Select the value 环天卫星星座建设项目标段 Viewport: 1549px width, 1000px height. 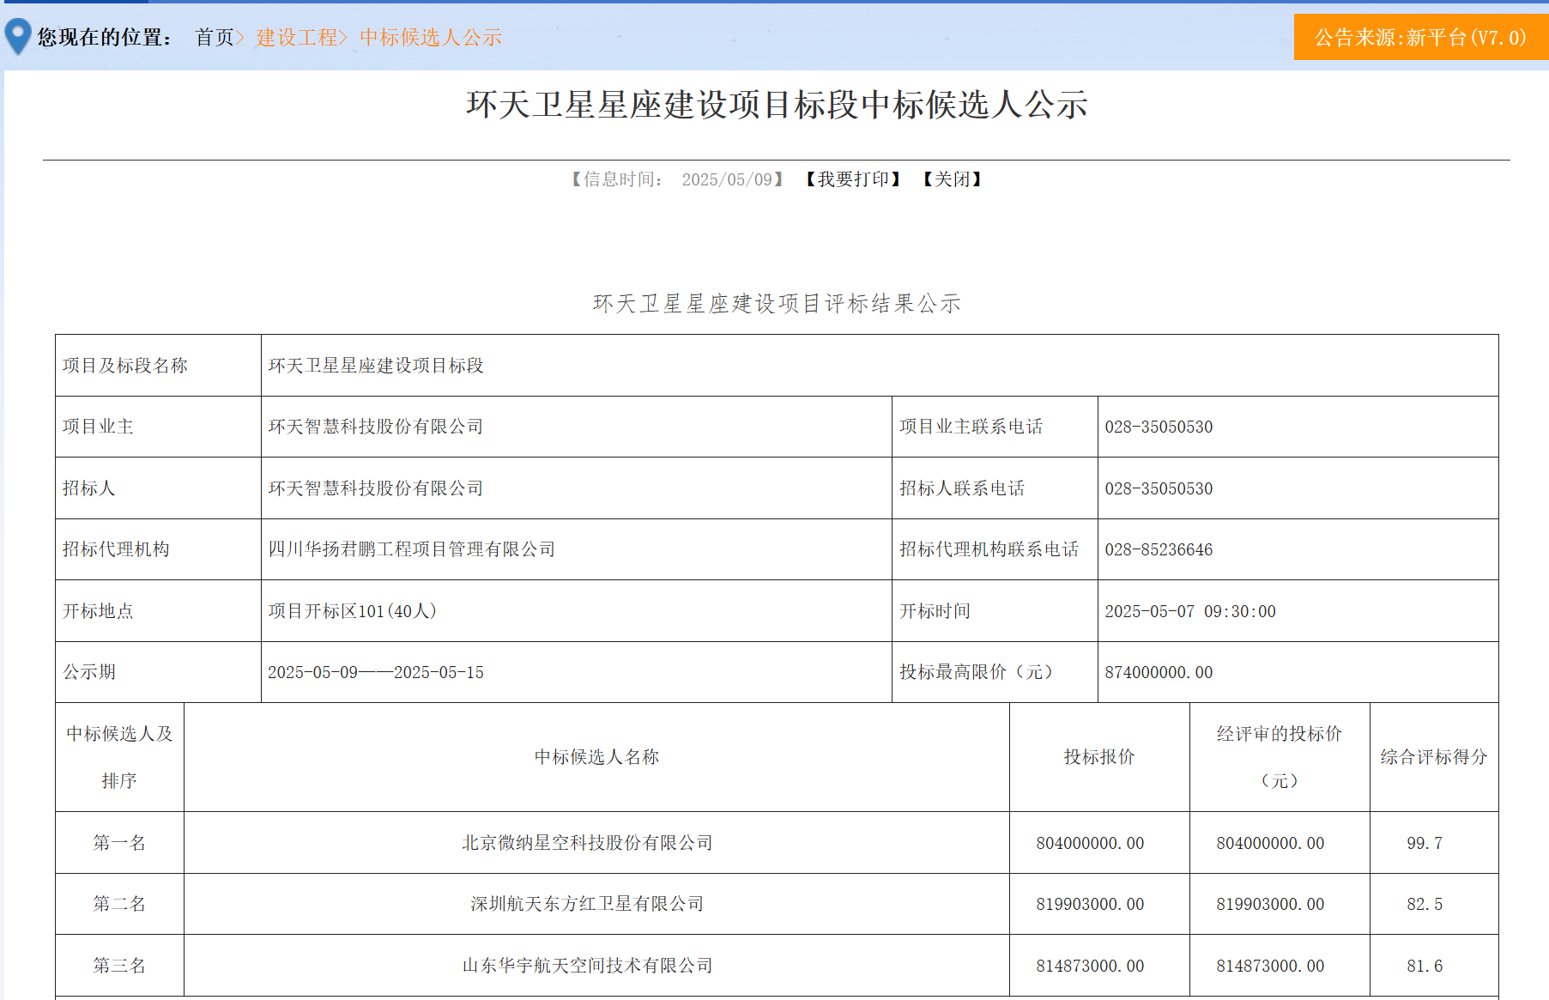tap(376, 366)
